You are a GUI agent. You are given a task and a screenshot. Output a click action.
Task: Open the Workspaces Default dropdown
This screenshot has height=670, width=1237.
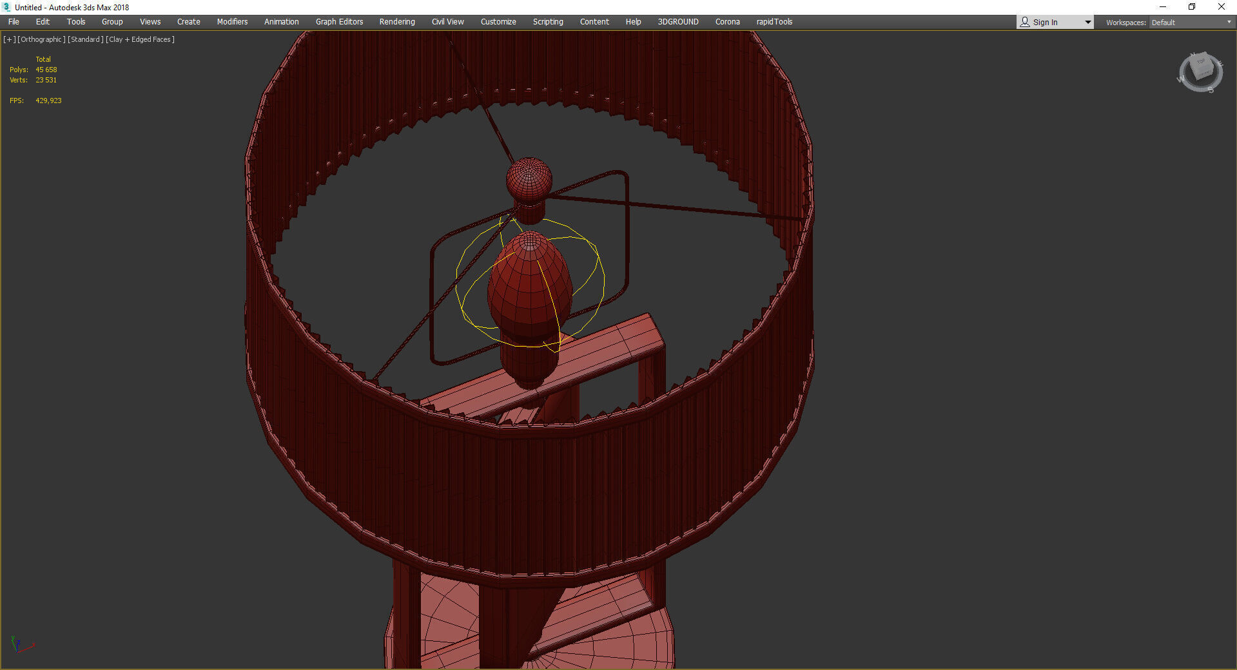tap(1191, 23)
